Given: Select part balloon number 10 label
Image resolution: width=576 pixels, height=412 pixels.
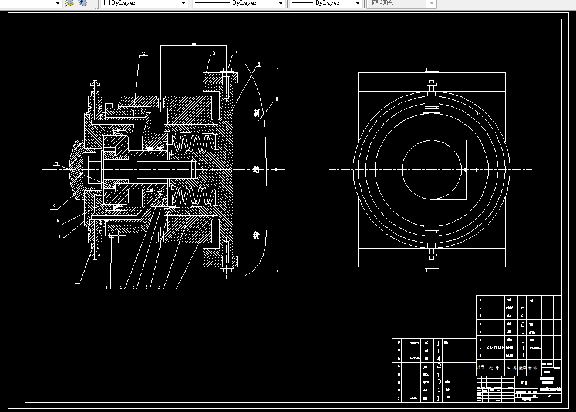Looking at the screenshot, I should [54, 206].
